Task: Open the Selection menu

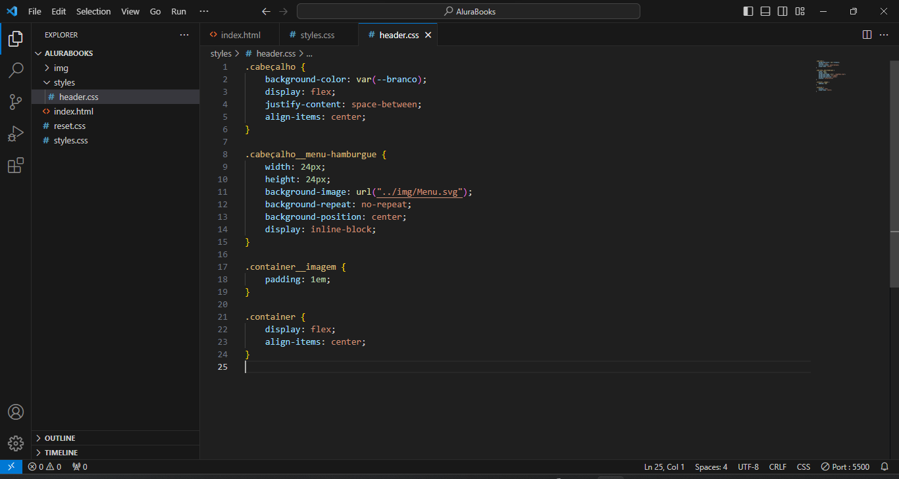Action: tap(93, 11)
